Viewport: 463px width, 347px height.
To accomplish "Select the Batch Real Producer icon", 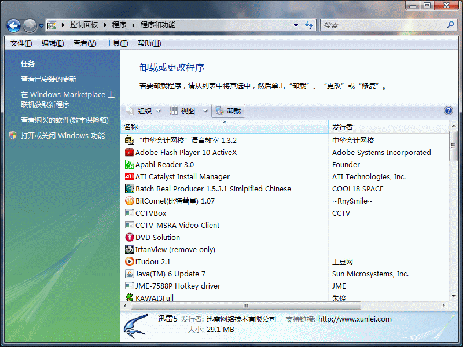I will tap(129, 189).
